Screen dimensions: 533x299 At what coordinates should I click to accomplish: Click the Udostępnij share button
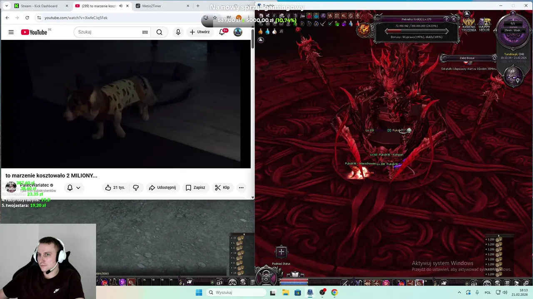point(162,188)
